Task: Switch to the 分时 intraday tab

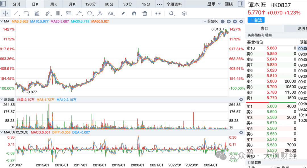Action: pos(16,4)
